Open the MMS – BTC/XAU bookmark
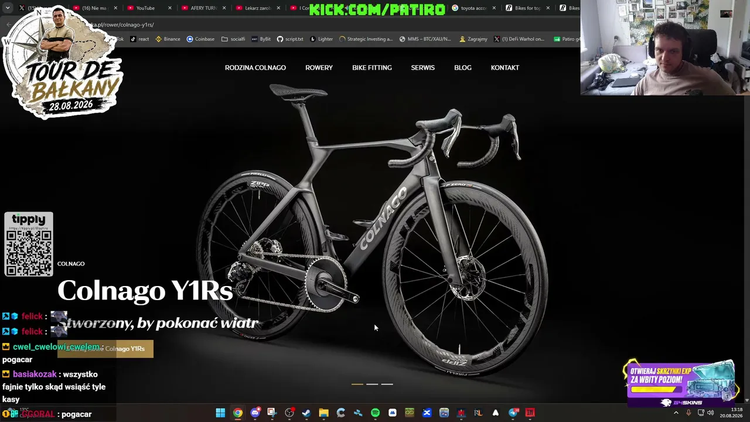The image size is (750, 422). pyautogui.click(x=425, y=39)
